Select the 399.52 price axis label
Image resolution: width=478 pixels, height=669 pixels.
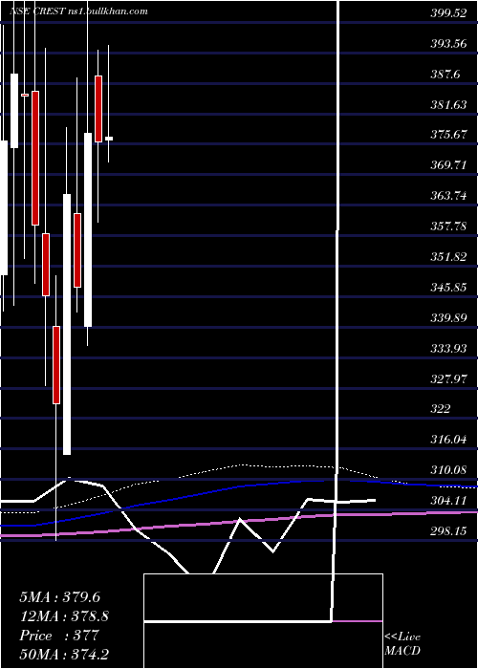click(x=448, y=13)
